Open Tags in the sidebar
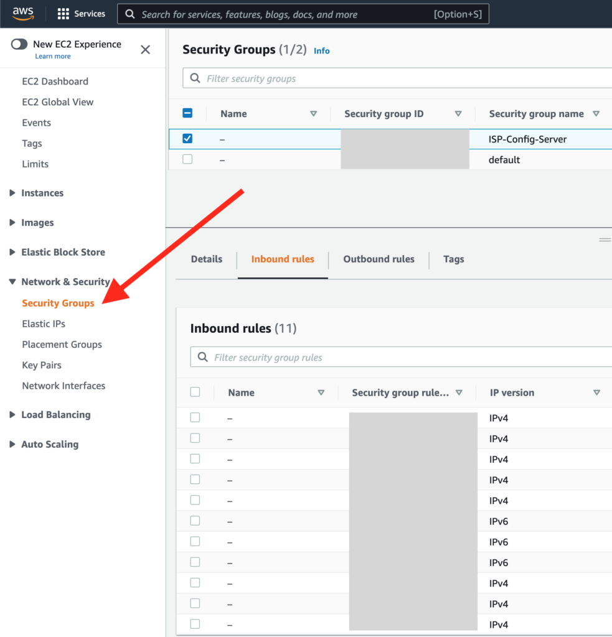The height and width of the screenshot is (637, 612). click(x=32, y=144)
